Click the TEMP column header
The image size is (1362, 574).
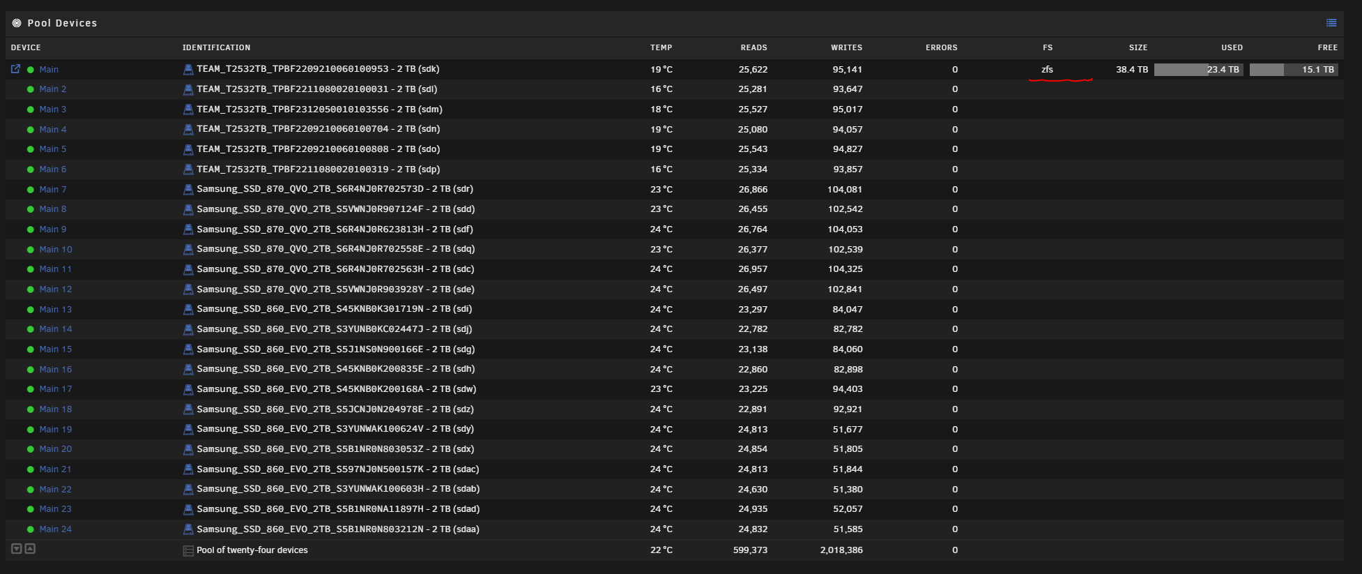point(661,47)
